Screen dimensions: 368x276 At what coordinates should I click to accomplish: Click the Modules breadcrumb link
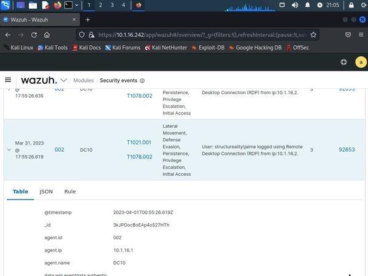point(83,81)
